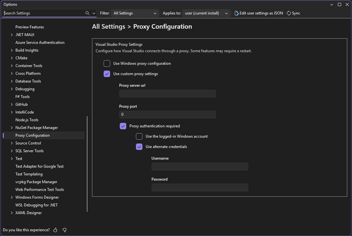Screen dimensions: 352x236
Task: Check Use the logged-in Windows account
Action: [139, 136]
